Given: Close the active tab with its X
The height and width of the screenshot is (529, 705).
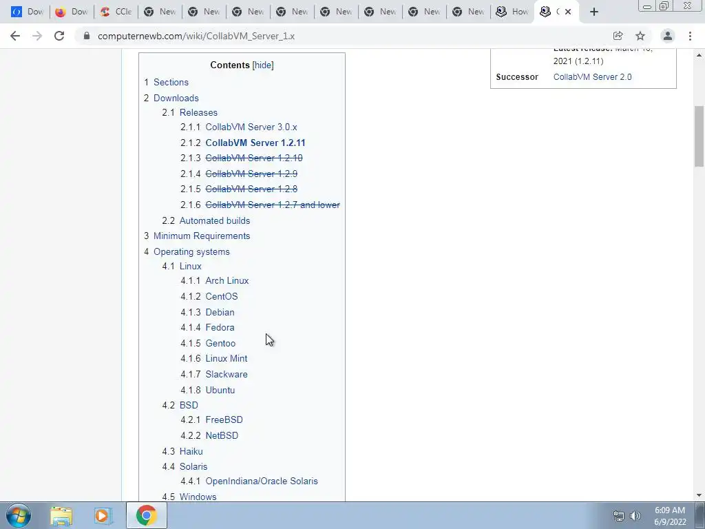Looking at the screenshot, I should 568,12.
